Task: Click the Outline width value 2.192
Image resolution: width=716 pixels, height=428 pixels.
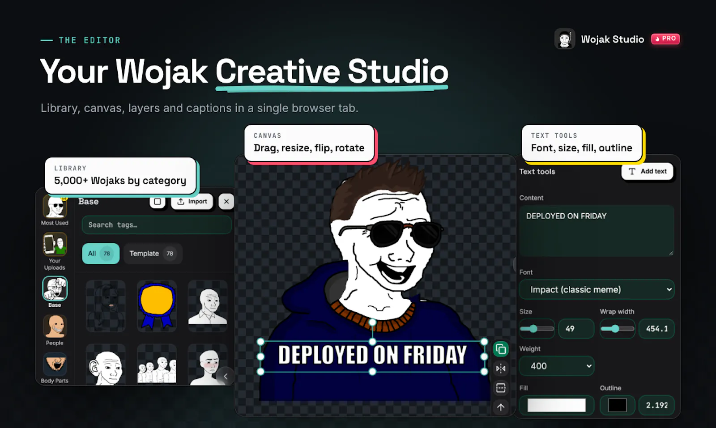Action: click(656, 405)
